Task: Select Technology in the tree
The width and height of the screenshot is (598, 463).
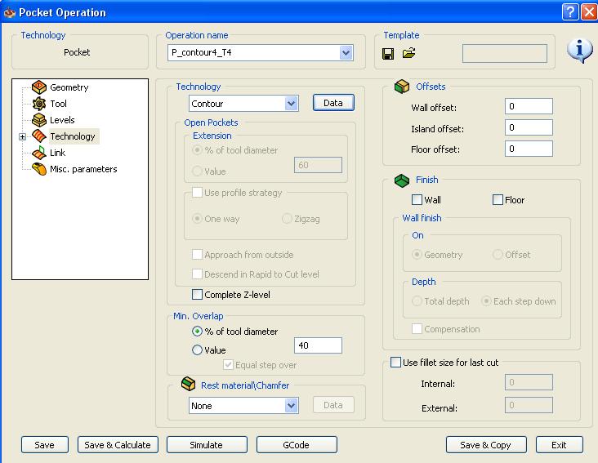Action: [73, 136]
